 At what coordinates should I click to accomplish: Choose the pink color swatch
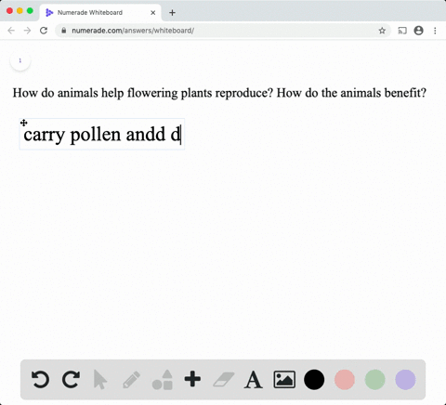pyautogui.click(x=345, y=379)
